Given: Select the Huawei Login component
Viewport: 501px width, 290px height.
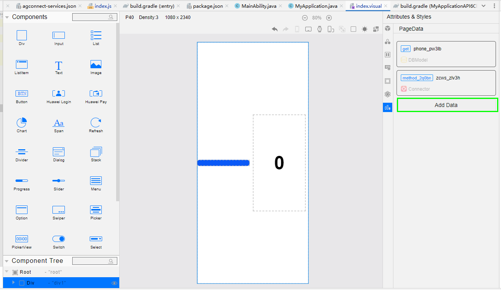Looking at the screenshot, I should point(59,96).
